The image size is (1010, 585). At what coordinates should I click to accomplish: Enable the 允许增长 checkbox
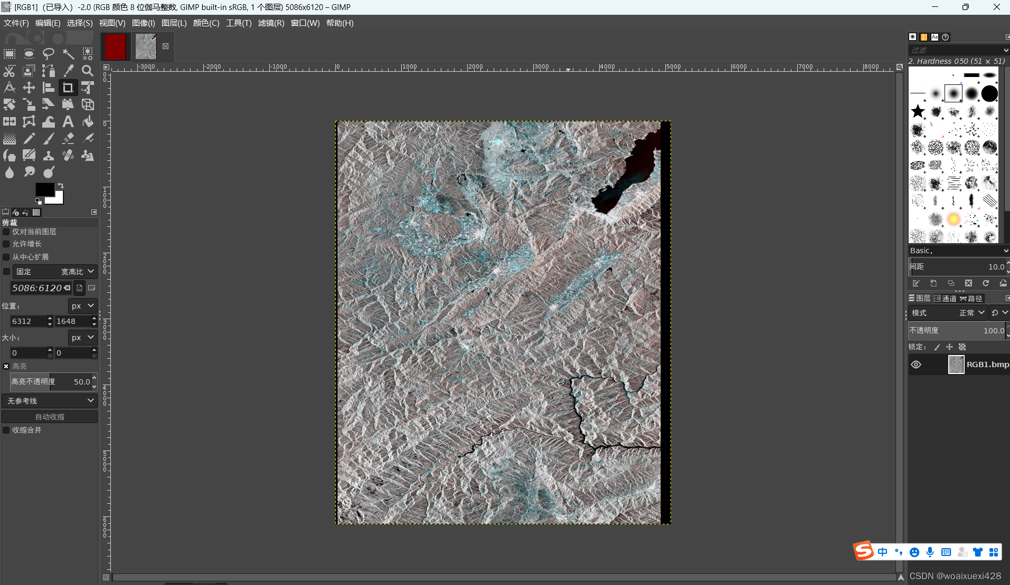coord(6,244)
